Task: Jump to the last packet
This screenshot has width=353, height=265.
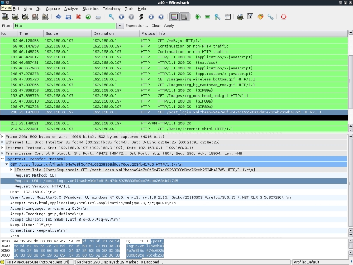Action: click(x=161, y=17)
